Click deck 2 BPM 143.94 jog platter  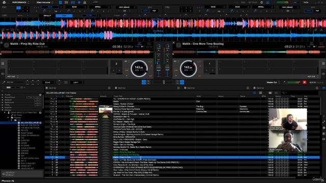[188, 69]
